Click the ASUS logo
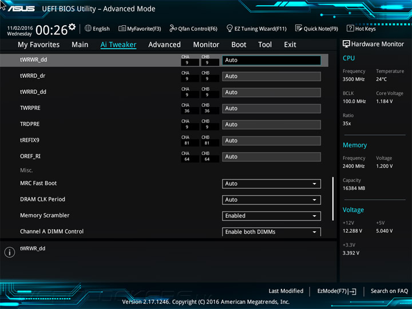412x309 pixels. coord(21,9)
